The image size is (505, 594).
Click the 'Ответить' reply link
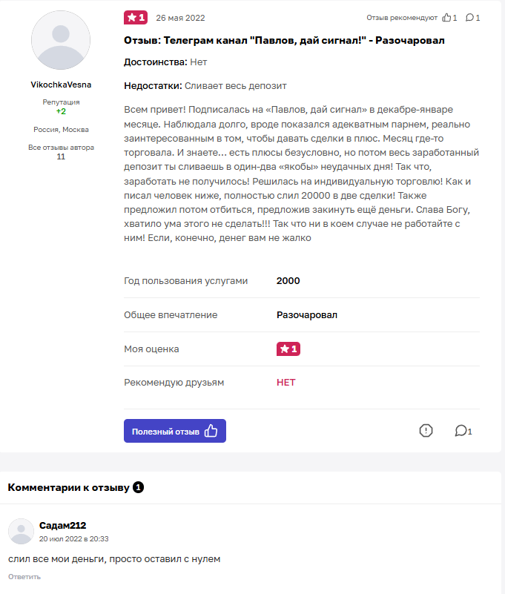click(x=24, y=577)
